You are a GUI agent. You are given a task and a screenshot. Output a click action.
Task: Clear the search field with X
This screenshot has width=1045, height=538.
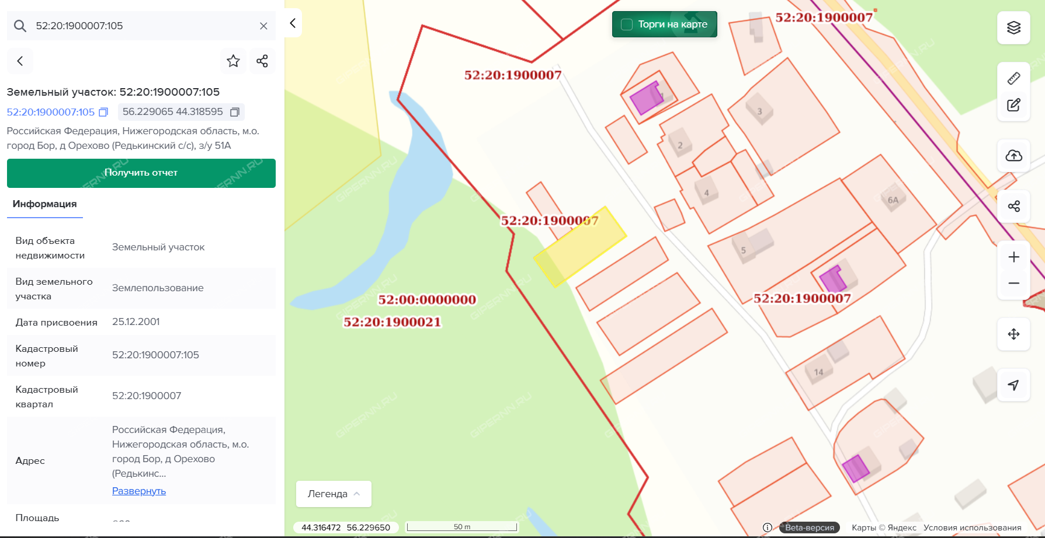[x=263, y=26]
